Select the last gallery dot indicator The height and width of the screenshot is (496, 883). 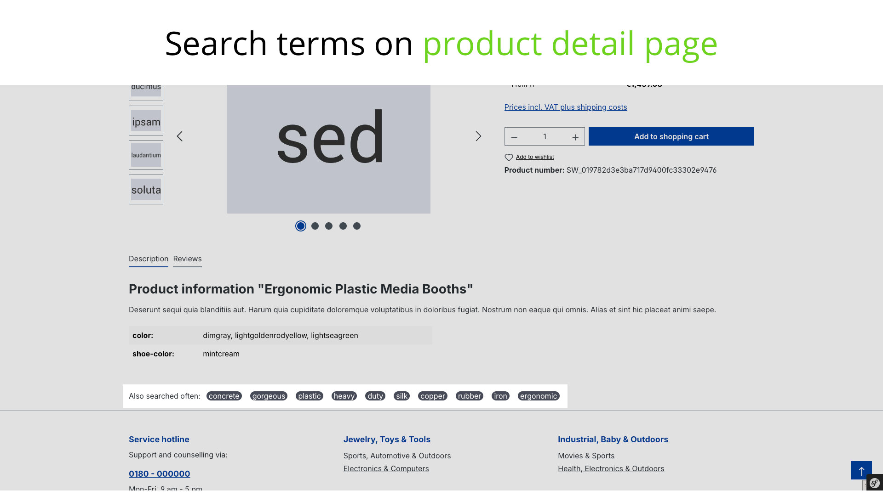click(357, 226)
